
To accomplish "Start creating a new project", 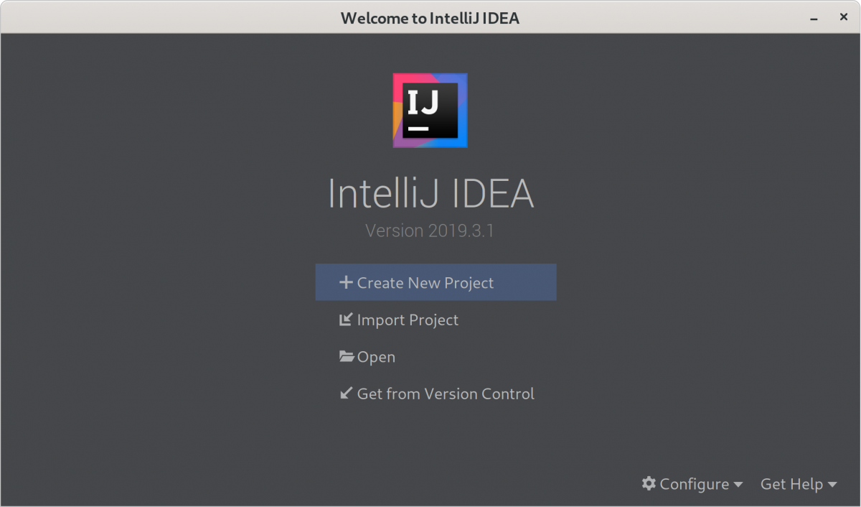I will (x=425, y=282).
